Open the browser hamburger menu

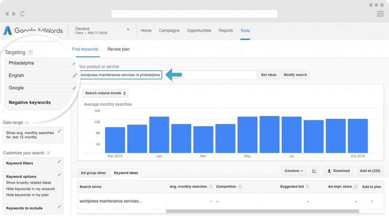pyautogui.click(x=380, y=14)
